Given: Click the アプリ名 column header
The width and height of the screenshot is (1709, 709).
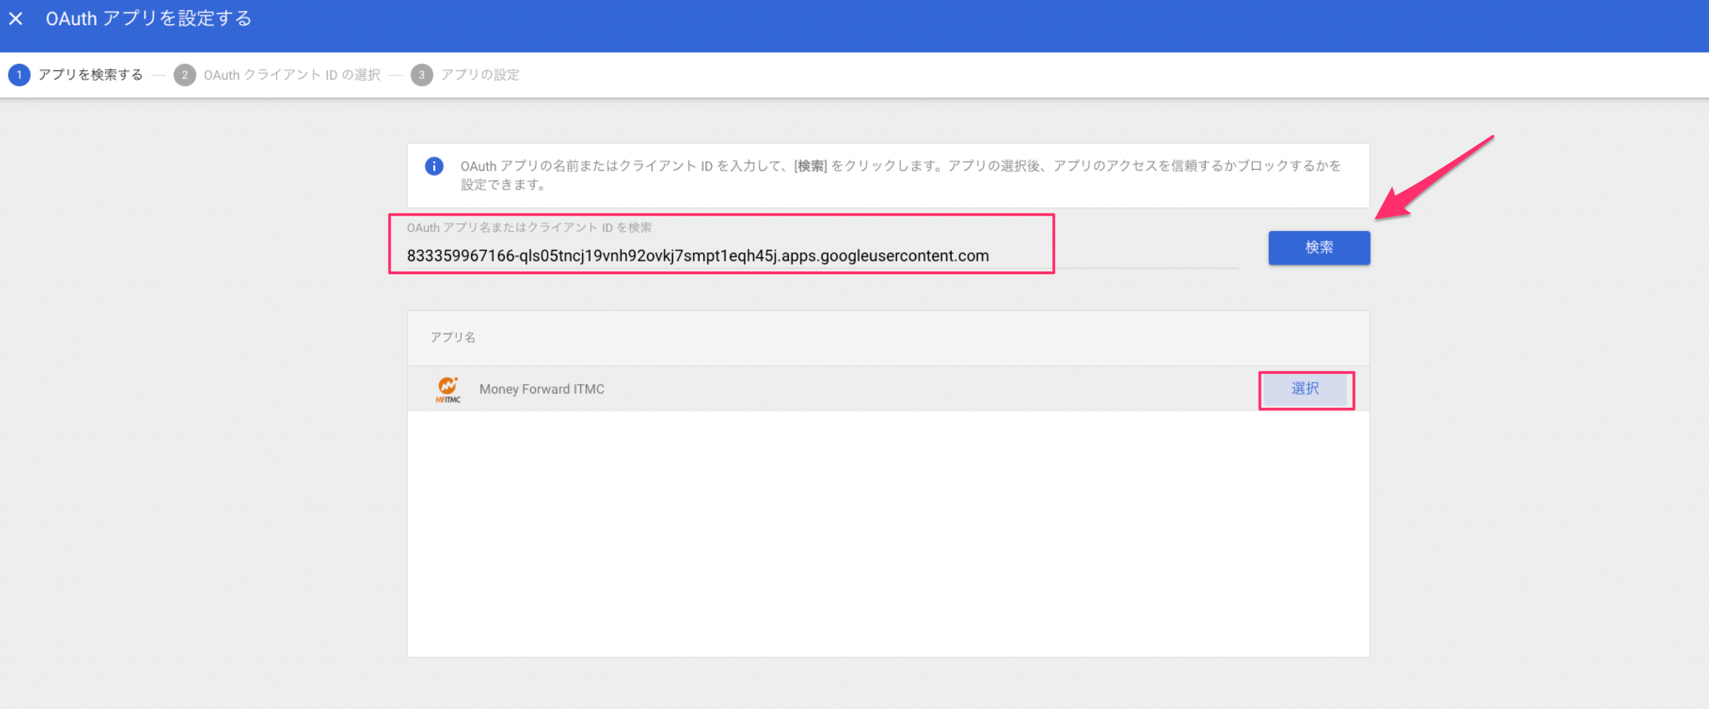Looking at the screenshot, I should point(452,338).
